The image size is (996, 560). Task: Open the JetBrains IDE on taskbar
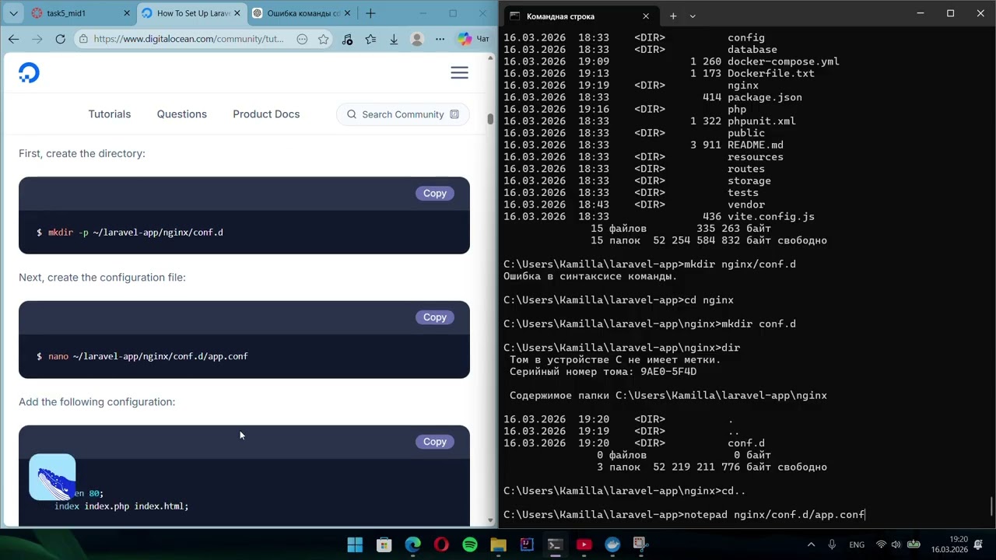click(527, 544)
